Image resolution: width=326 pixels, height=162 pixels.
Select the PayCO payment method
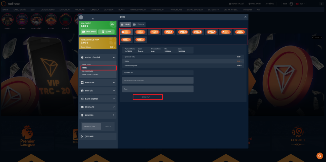tap(155, 32)
